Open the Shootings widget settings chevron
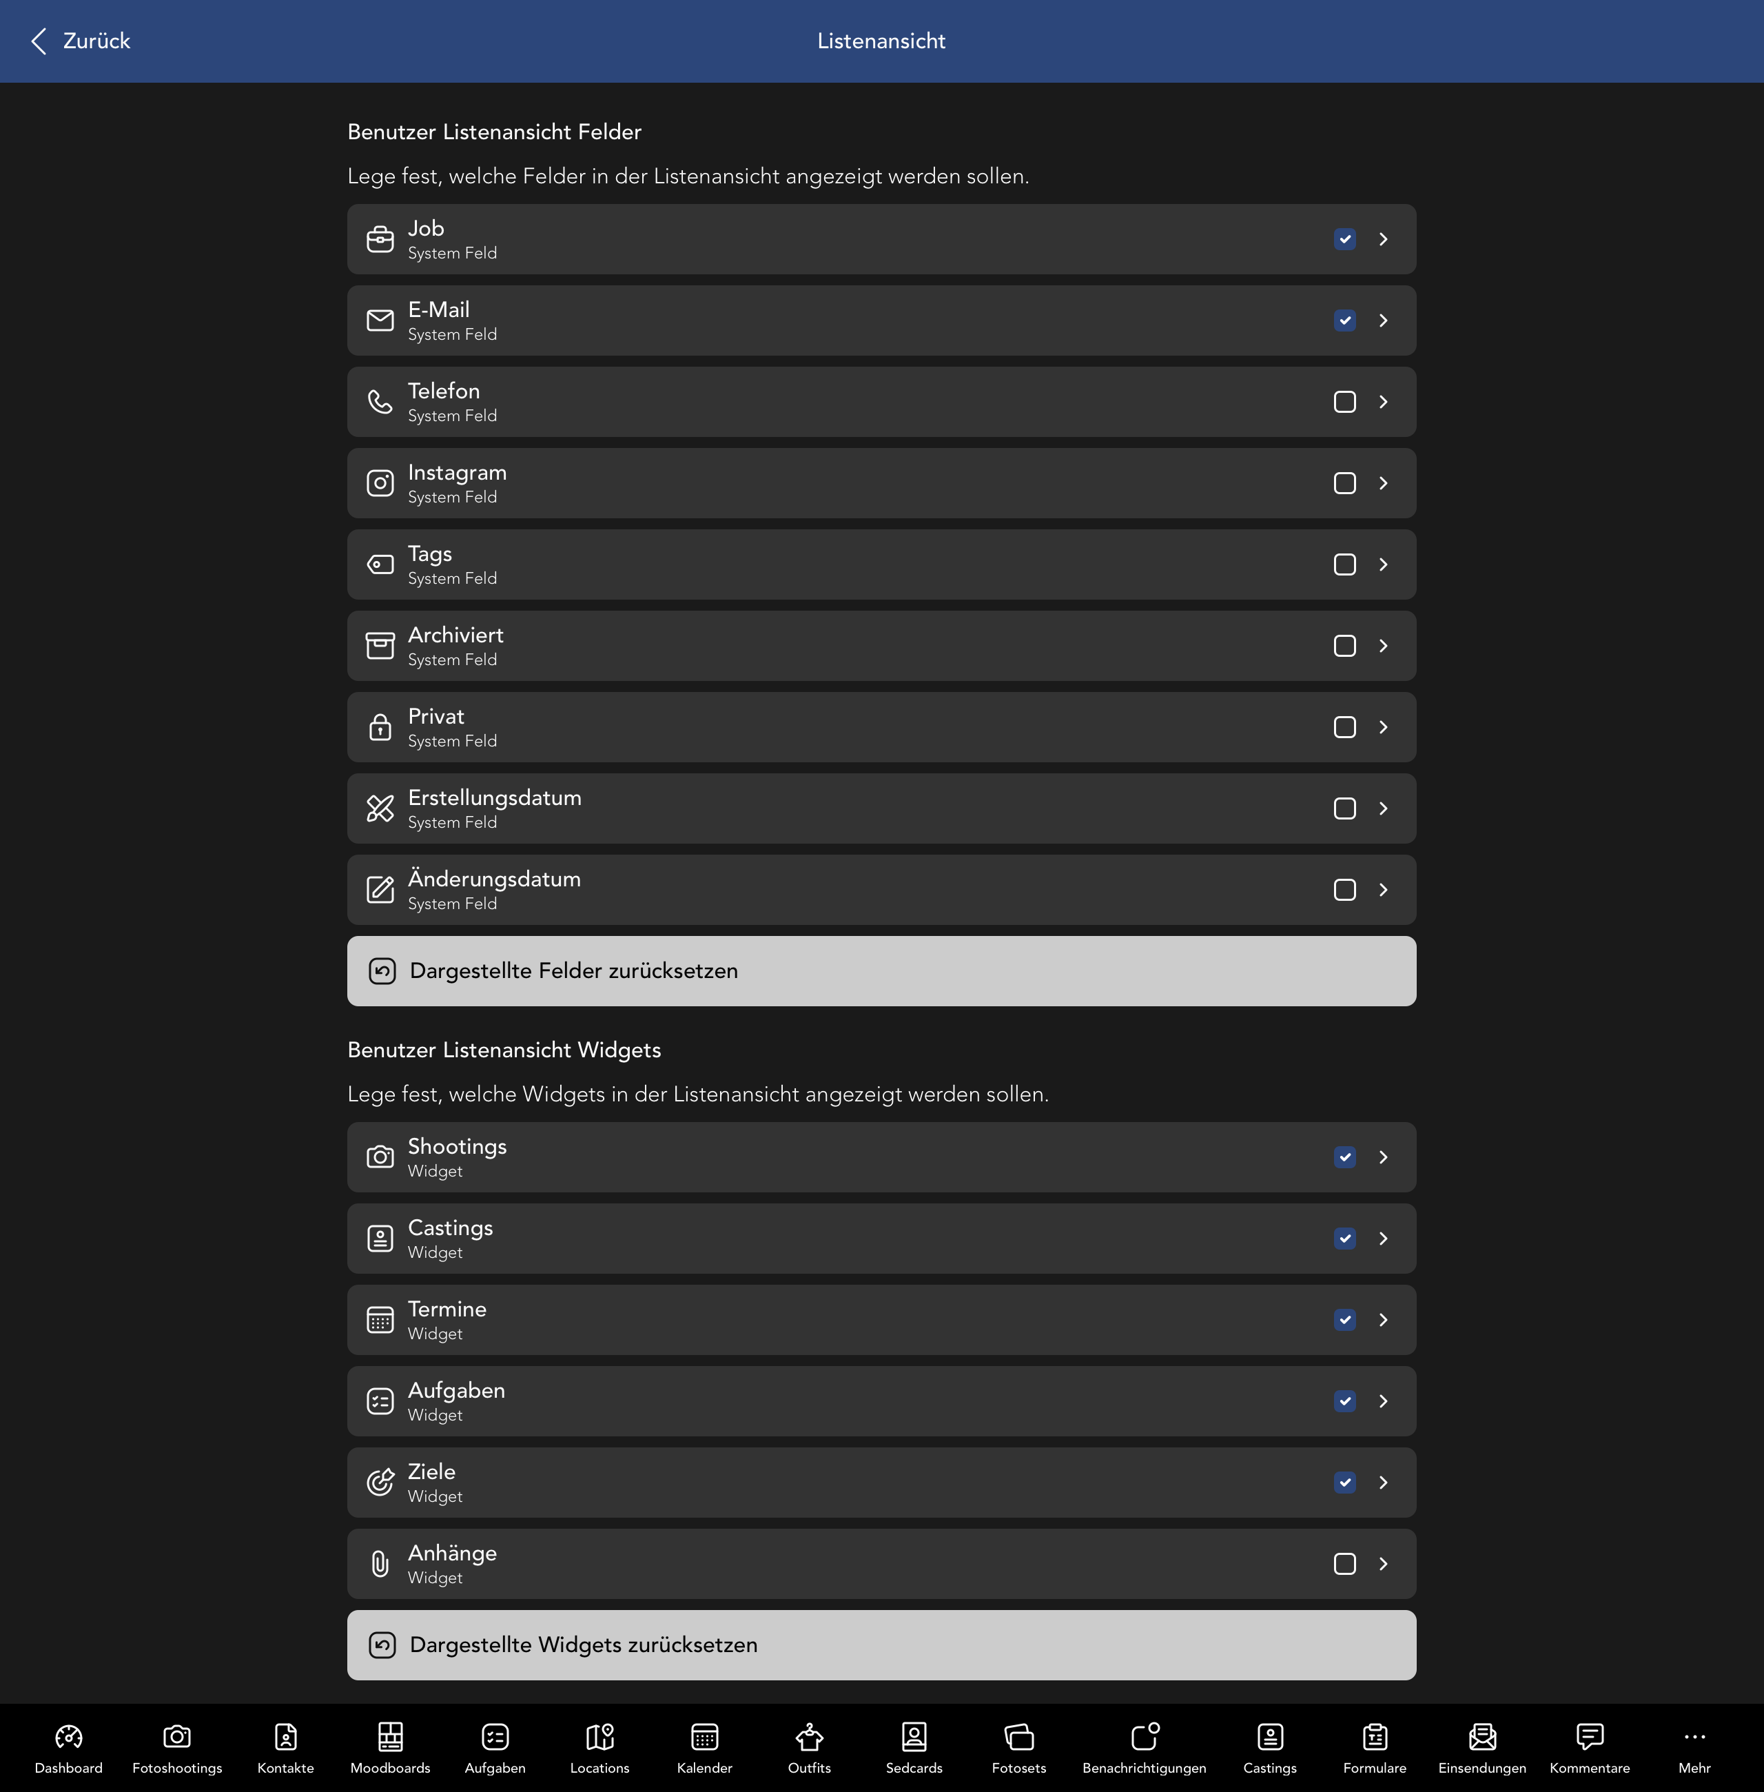The width and height of the screenshot is (1764, 1792). (x=1383, y=1157)
